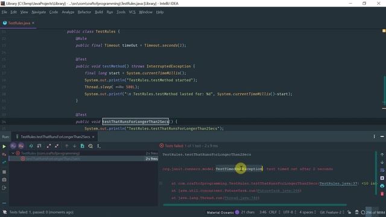Screen dimensions: 386x217
Task: Toggle read-only lock icon in status bar
Action: (x=349, y=212)
